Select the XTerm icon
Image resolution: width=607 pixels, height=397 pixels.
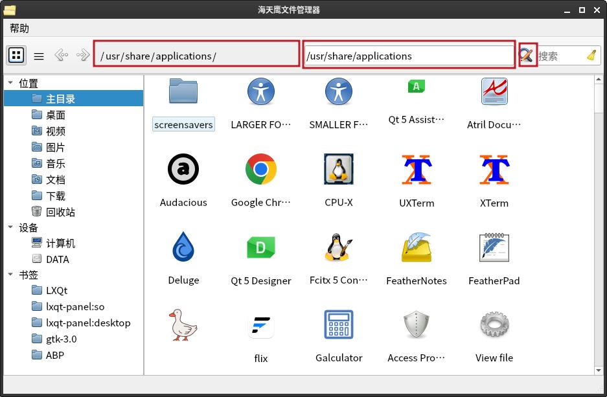(x=494, y=170)
